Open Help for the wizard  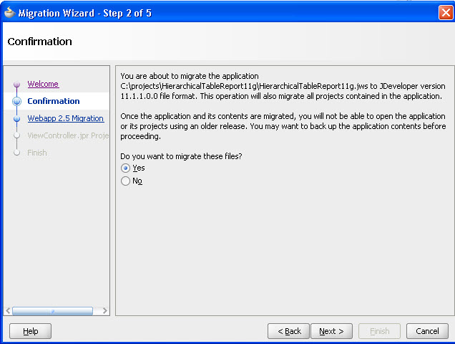(x=31, y=331)
